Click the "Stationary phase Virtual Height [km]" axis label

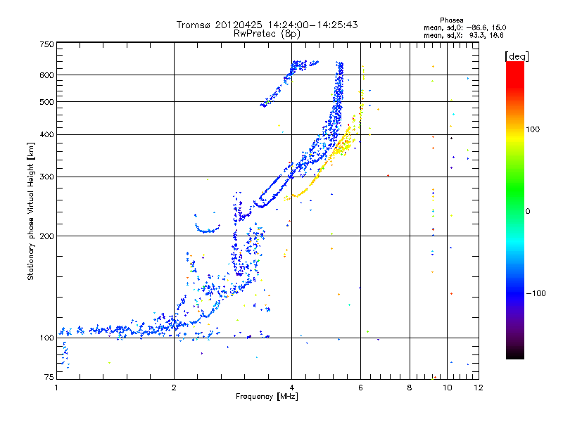point(30,211)
